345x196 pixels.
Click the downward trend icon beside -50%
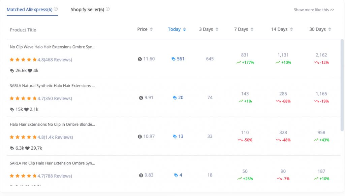(240, 140)
